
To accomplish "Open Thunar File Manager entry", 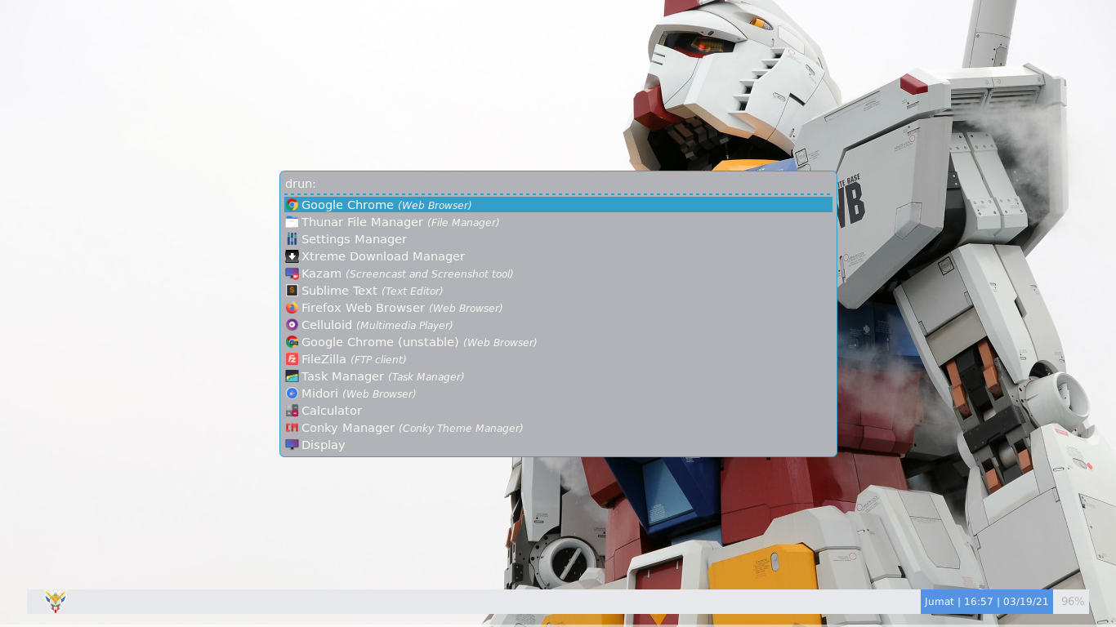I will [x=558, y=222].
